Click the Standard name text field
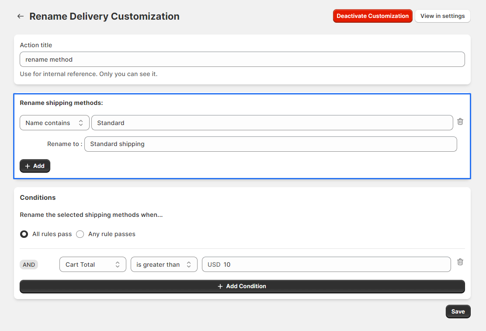Image resolution: width=486 pixels, height=331 pixels. (x=271, y=123)
